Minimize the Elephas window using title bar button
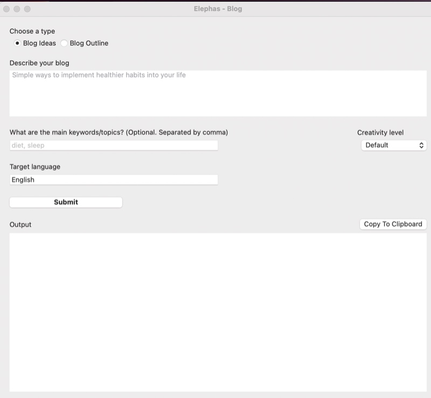431x398 pixels. pyautogui.click(x=17, y=9)
